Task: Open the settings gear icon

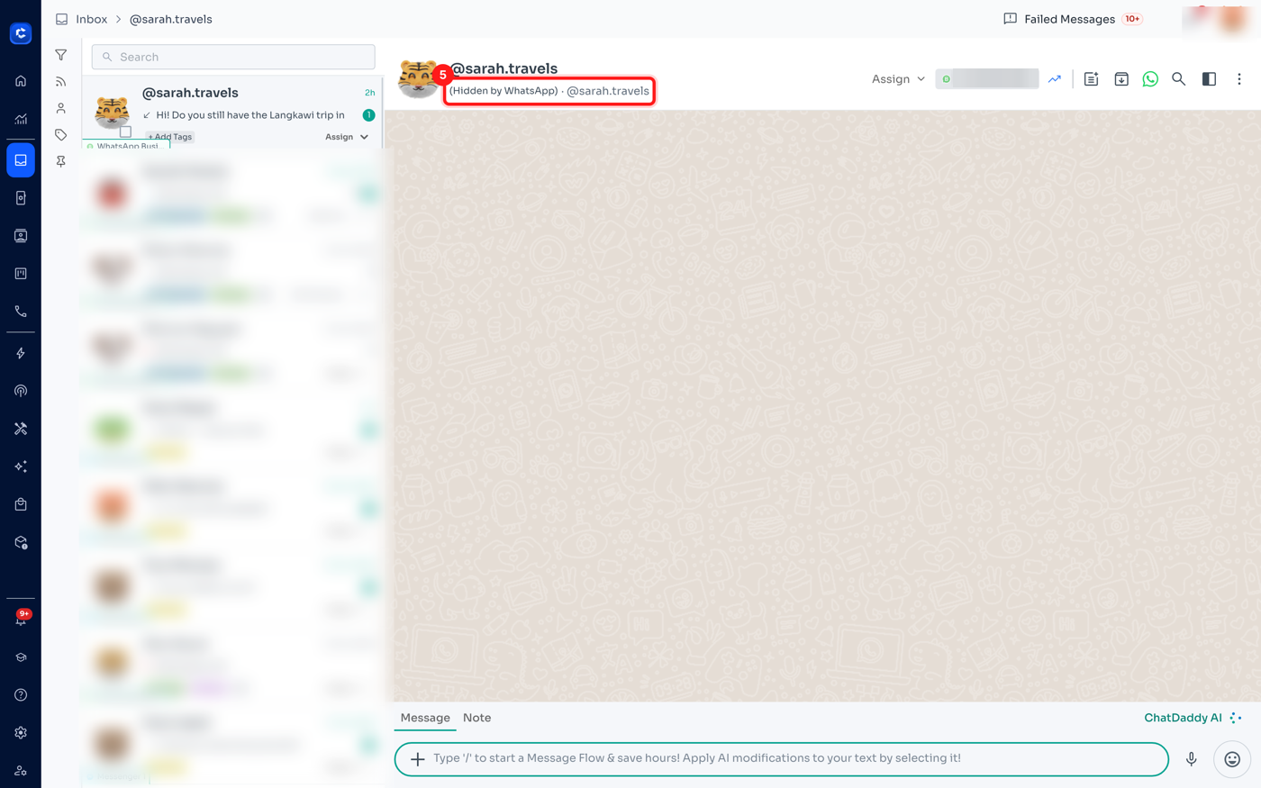Action: click(21, 733)
